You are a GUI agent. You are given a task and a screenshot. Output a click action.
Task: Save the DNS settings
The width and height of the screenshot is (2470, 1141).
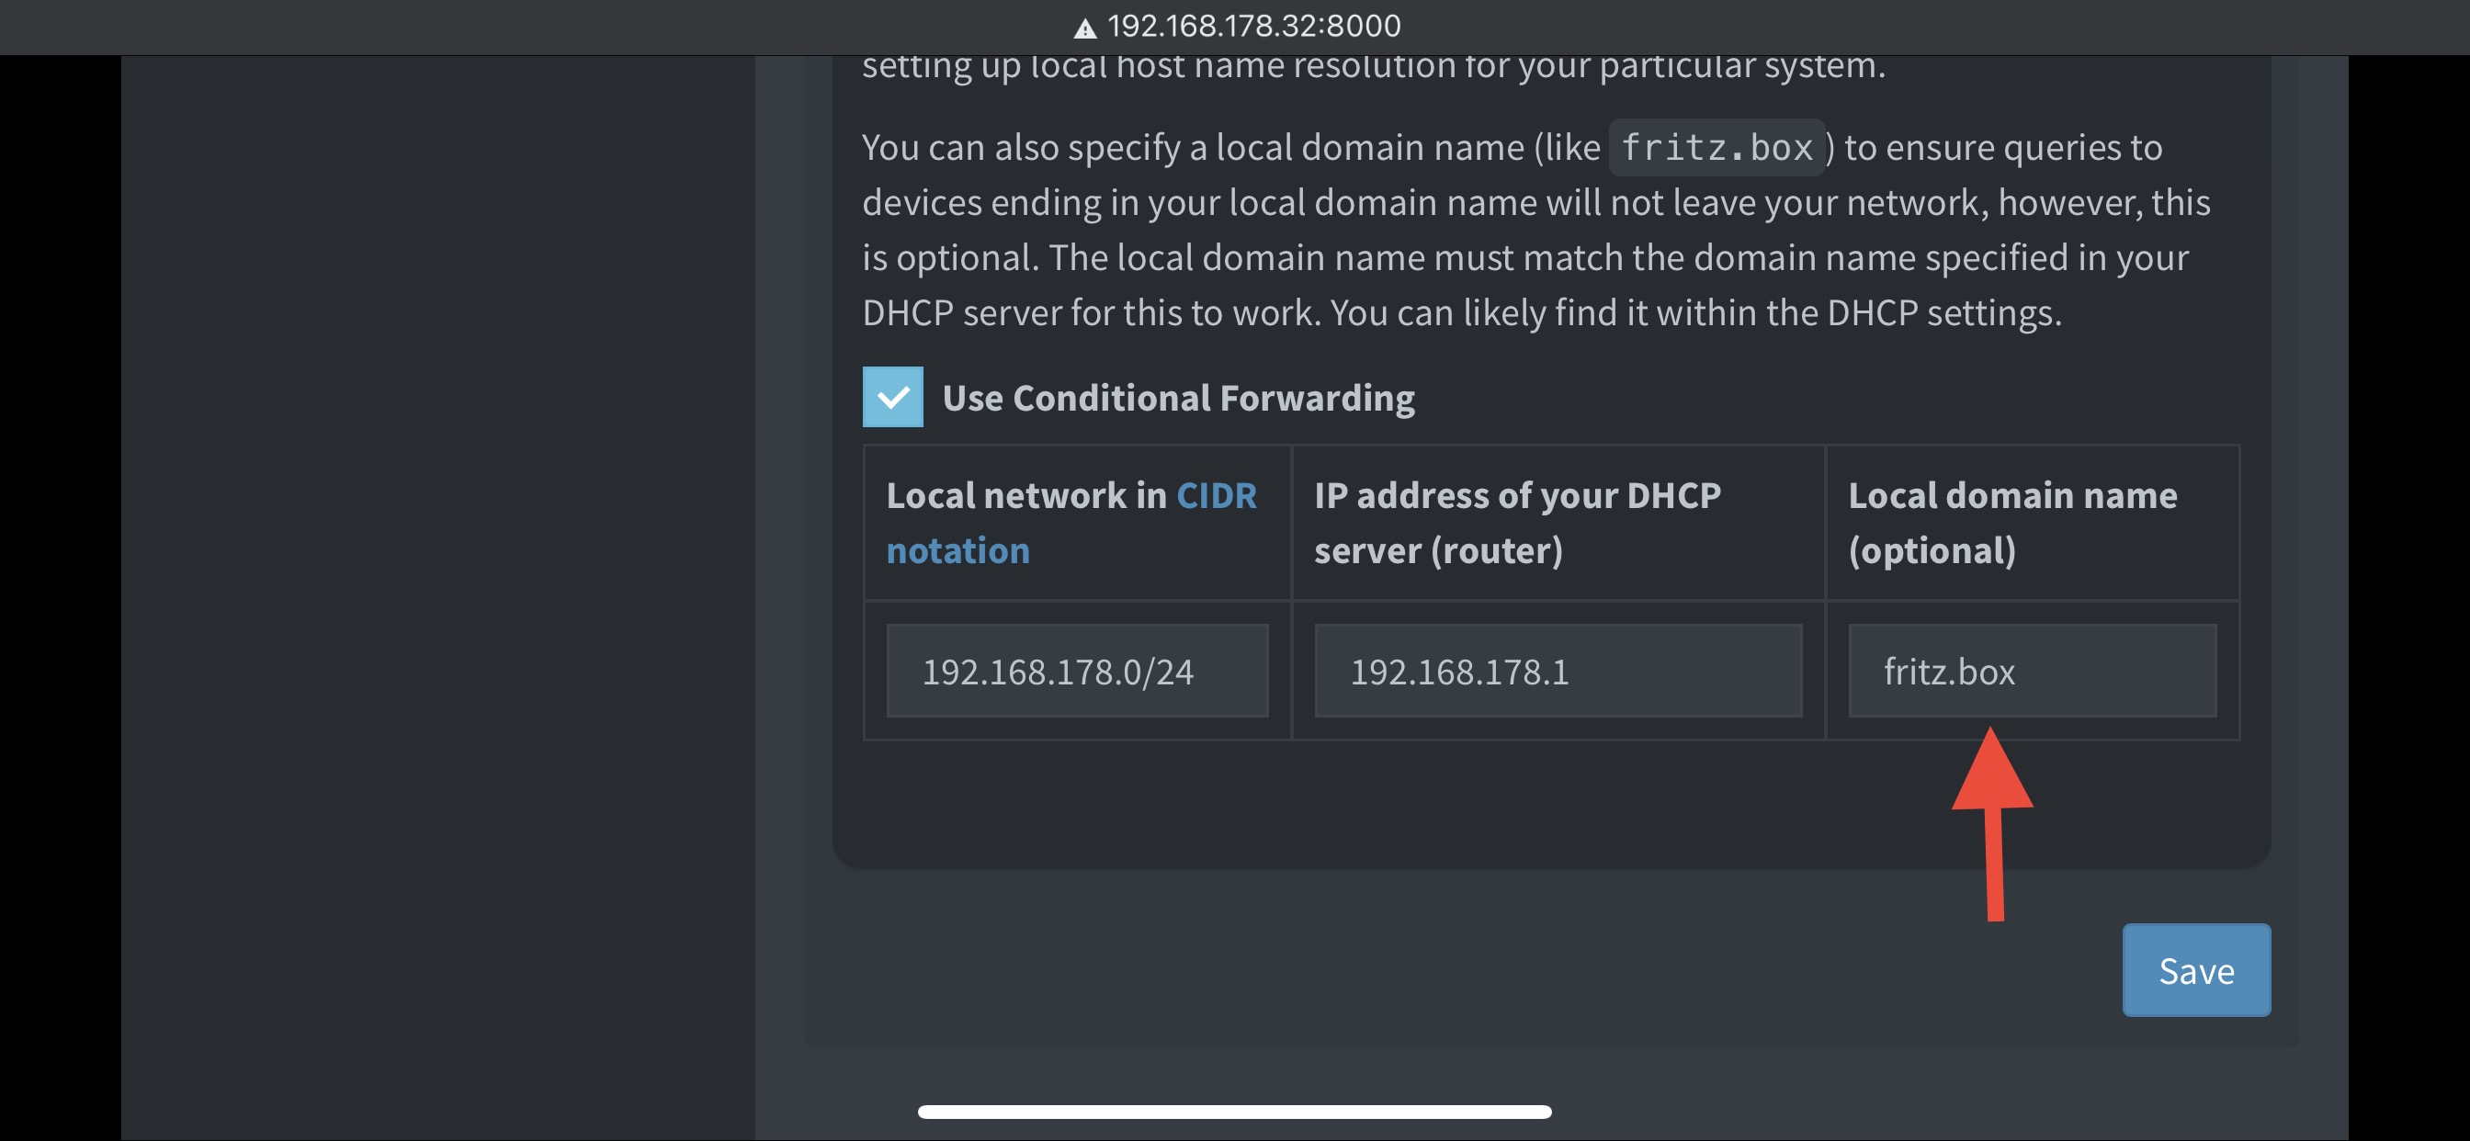[2196, 970]
